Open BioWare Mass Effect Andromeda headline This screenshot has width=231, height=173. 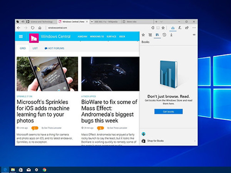(109, 111)
